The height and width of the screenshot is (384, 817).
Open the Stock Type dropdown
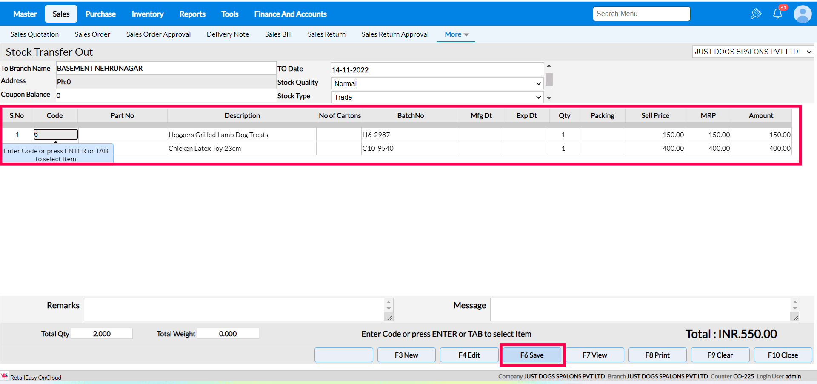437,97
